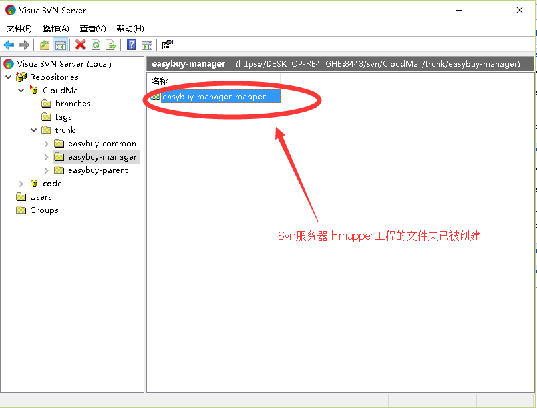
Task: Click the code repository icon
Action: [34, 184]
